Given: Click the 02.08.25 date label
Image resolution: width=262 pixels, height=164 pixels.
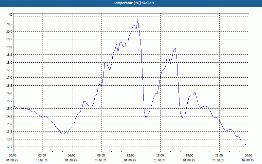Looking at the screenshot, I should tap(248, 160).
